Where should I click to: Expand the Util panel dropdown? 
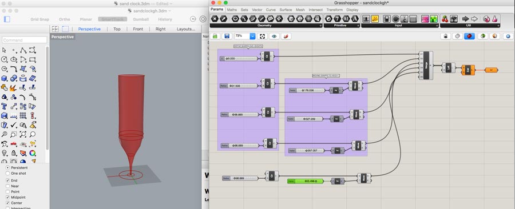[x=499, y=26]
